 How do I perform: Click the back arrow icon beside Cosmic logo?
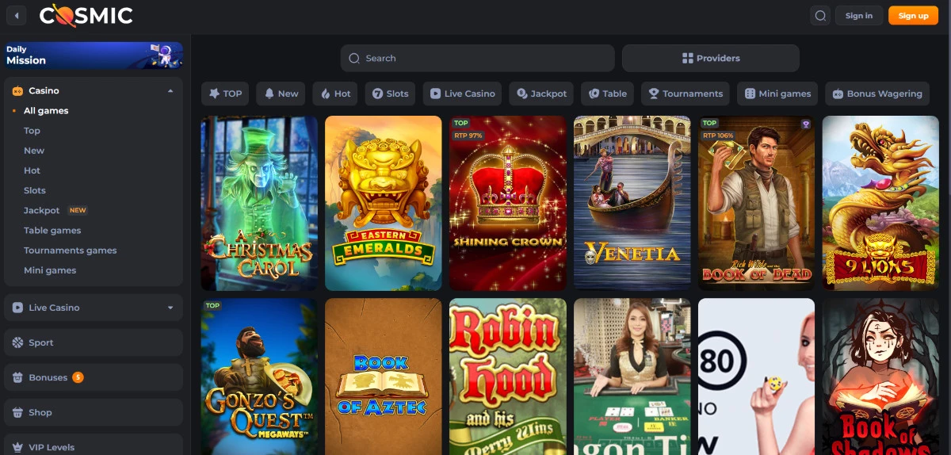pyautogui.click(x=17, y=16)
